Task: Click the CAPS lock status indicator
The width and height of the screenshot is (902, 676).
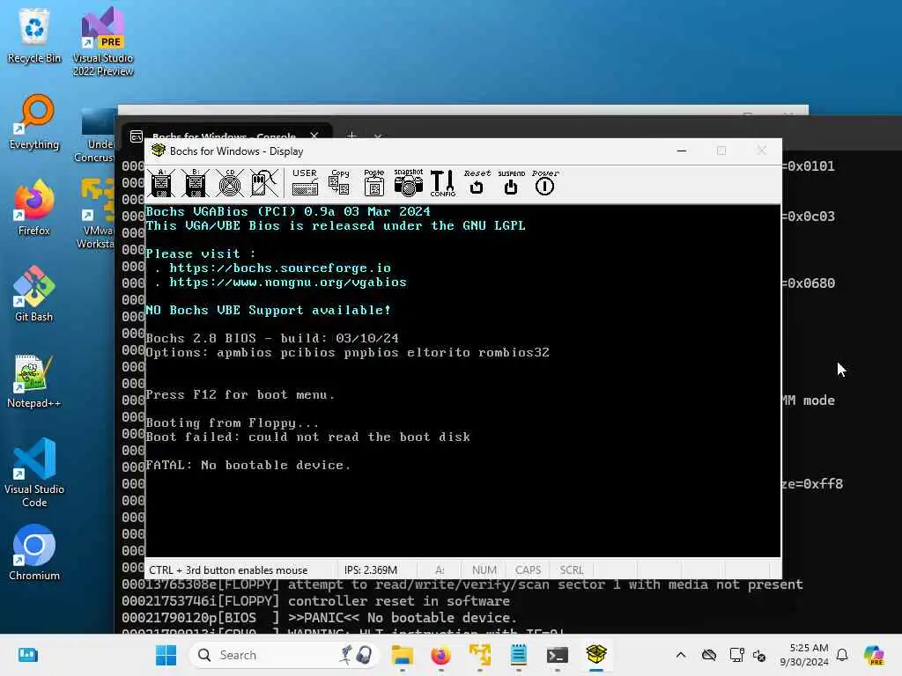Action: (529, 570)
